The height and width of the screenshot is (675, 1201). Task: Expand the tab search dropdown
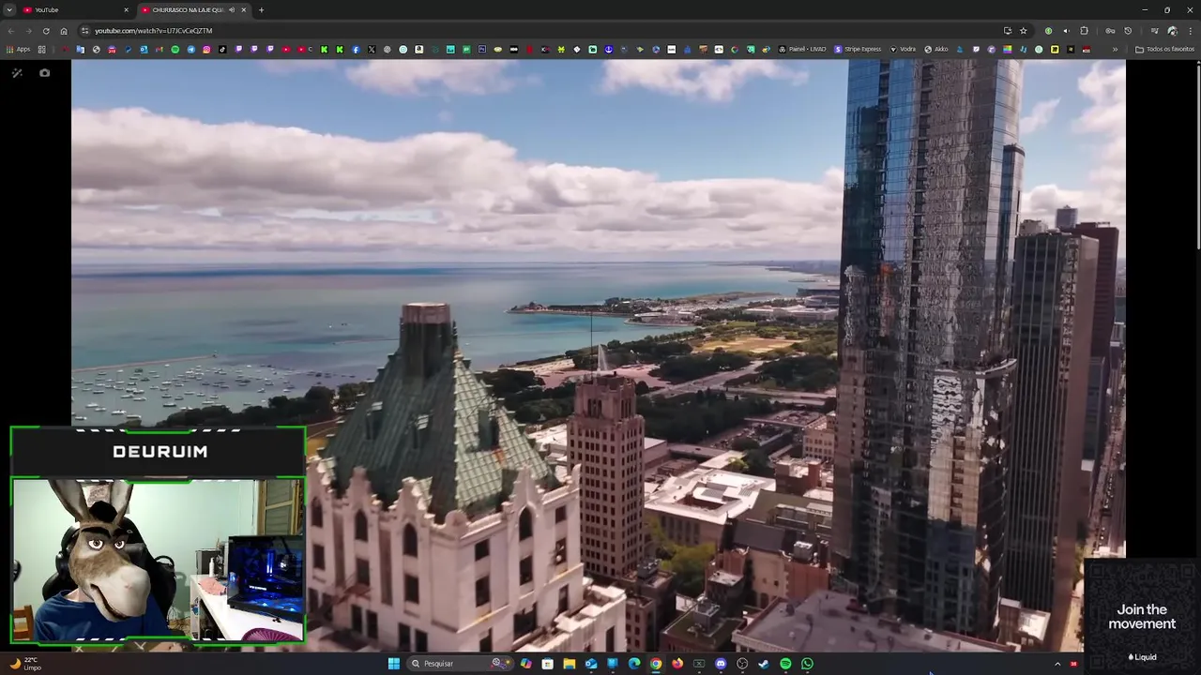tap(10, 10)
